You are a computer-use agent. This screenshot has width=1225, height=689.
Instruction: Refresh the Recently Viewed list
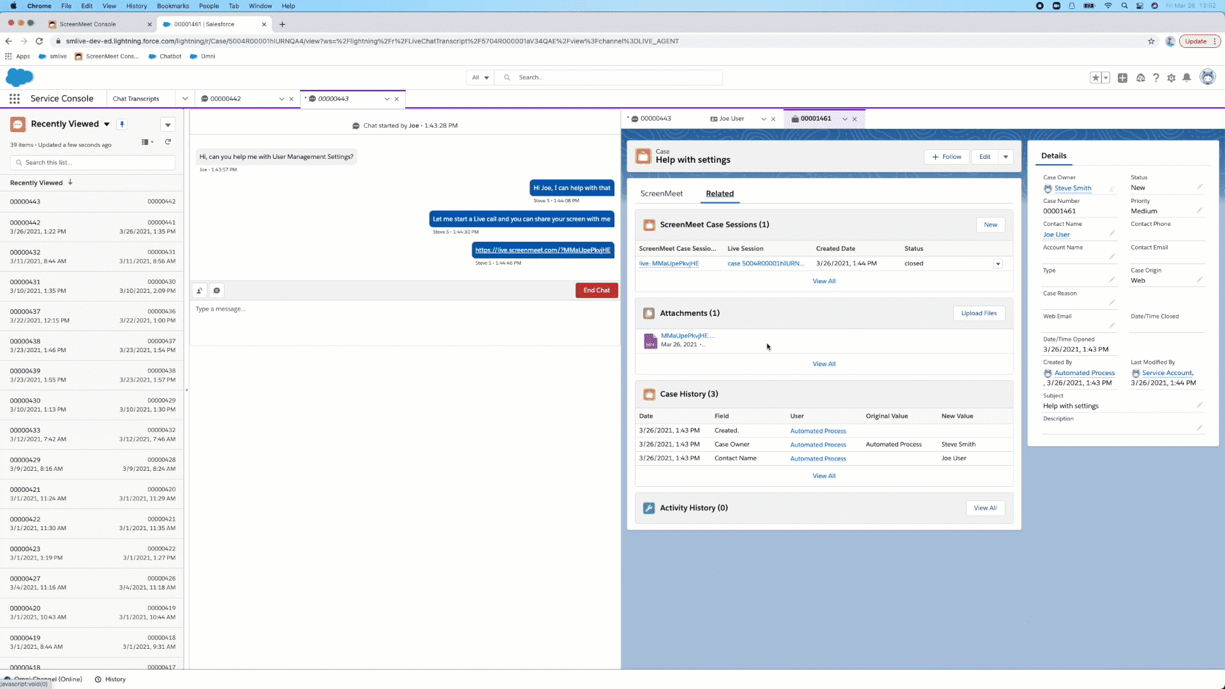click(168, 142)
